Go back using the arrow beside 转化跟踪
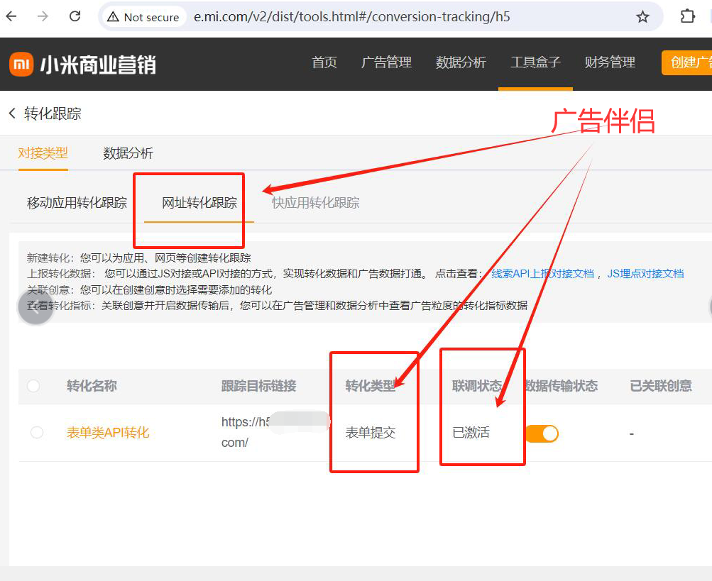 12,113
